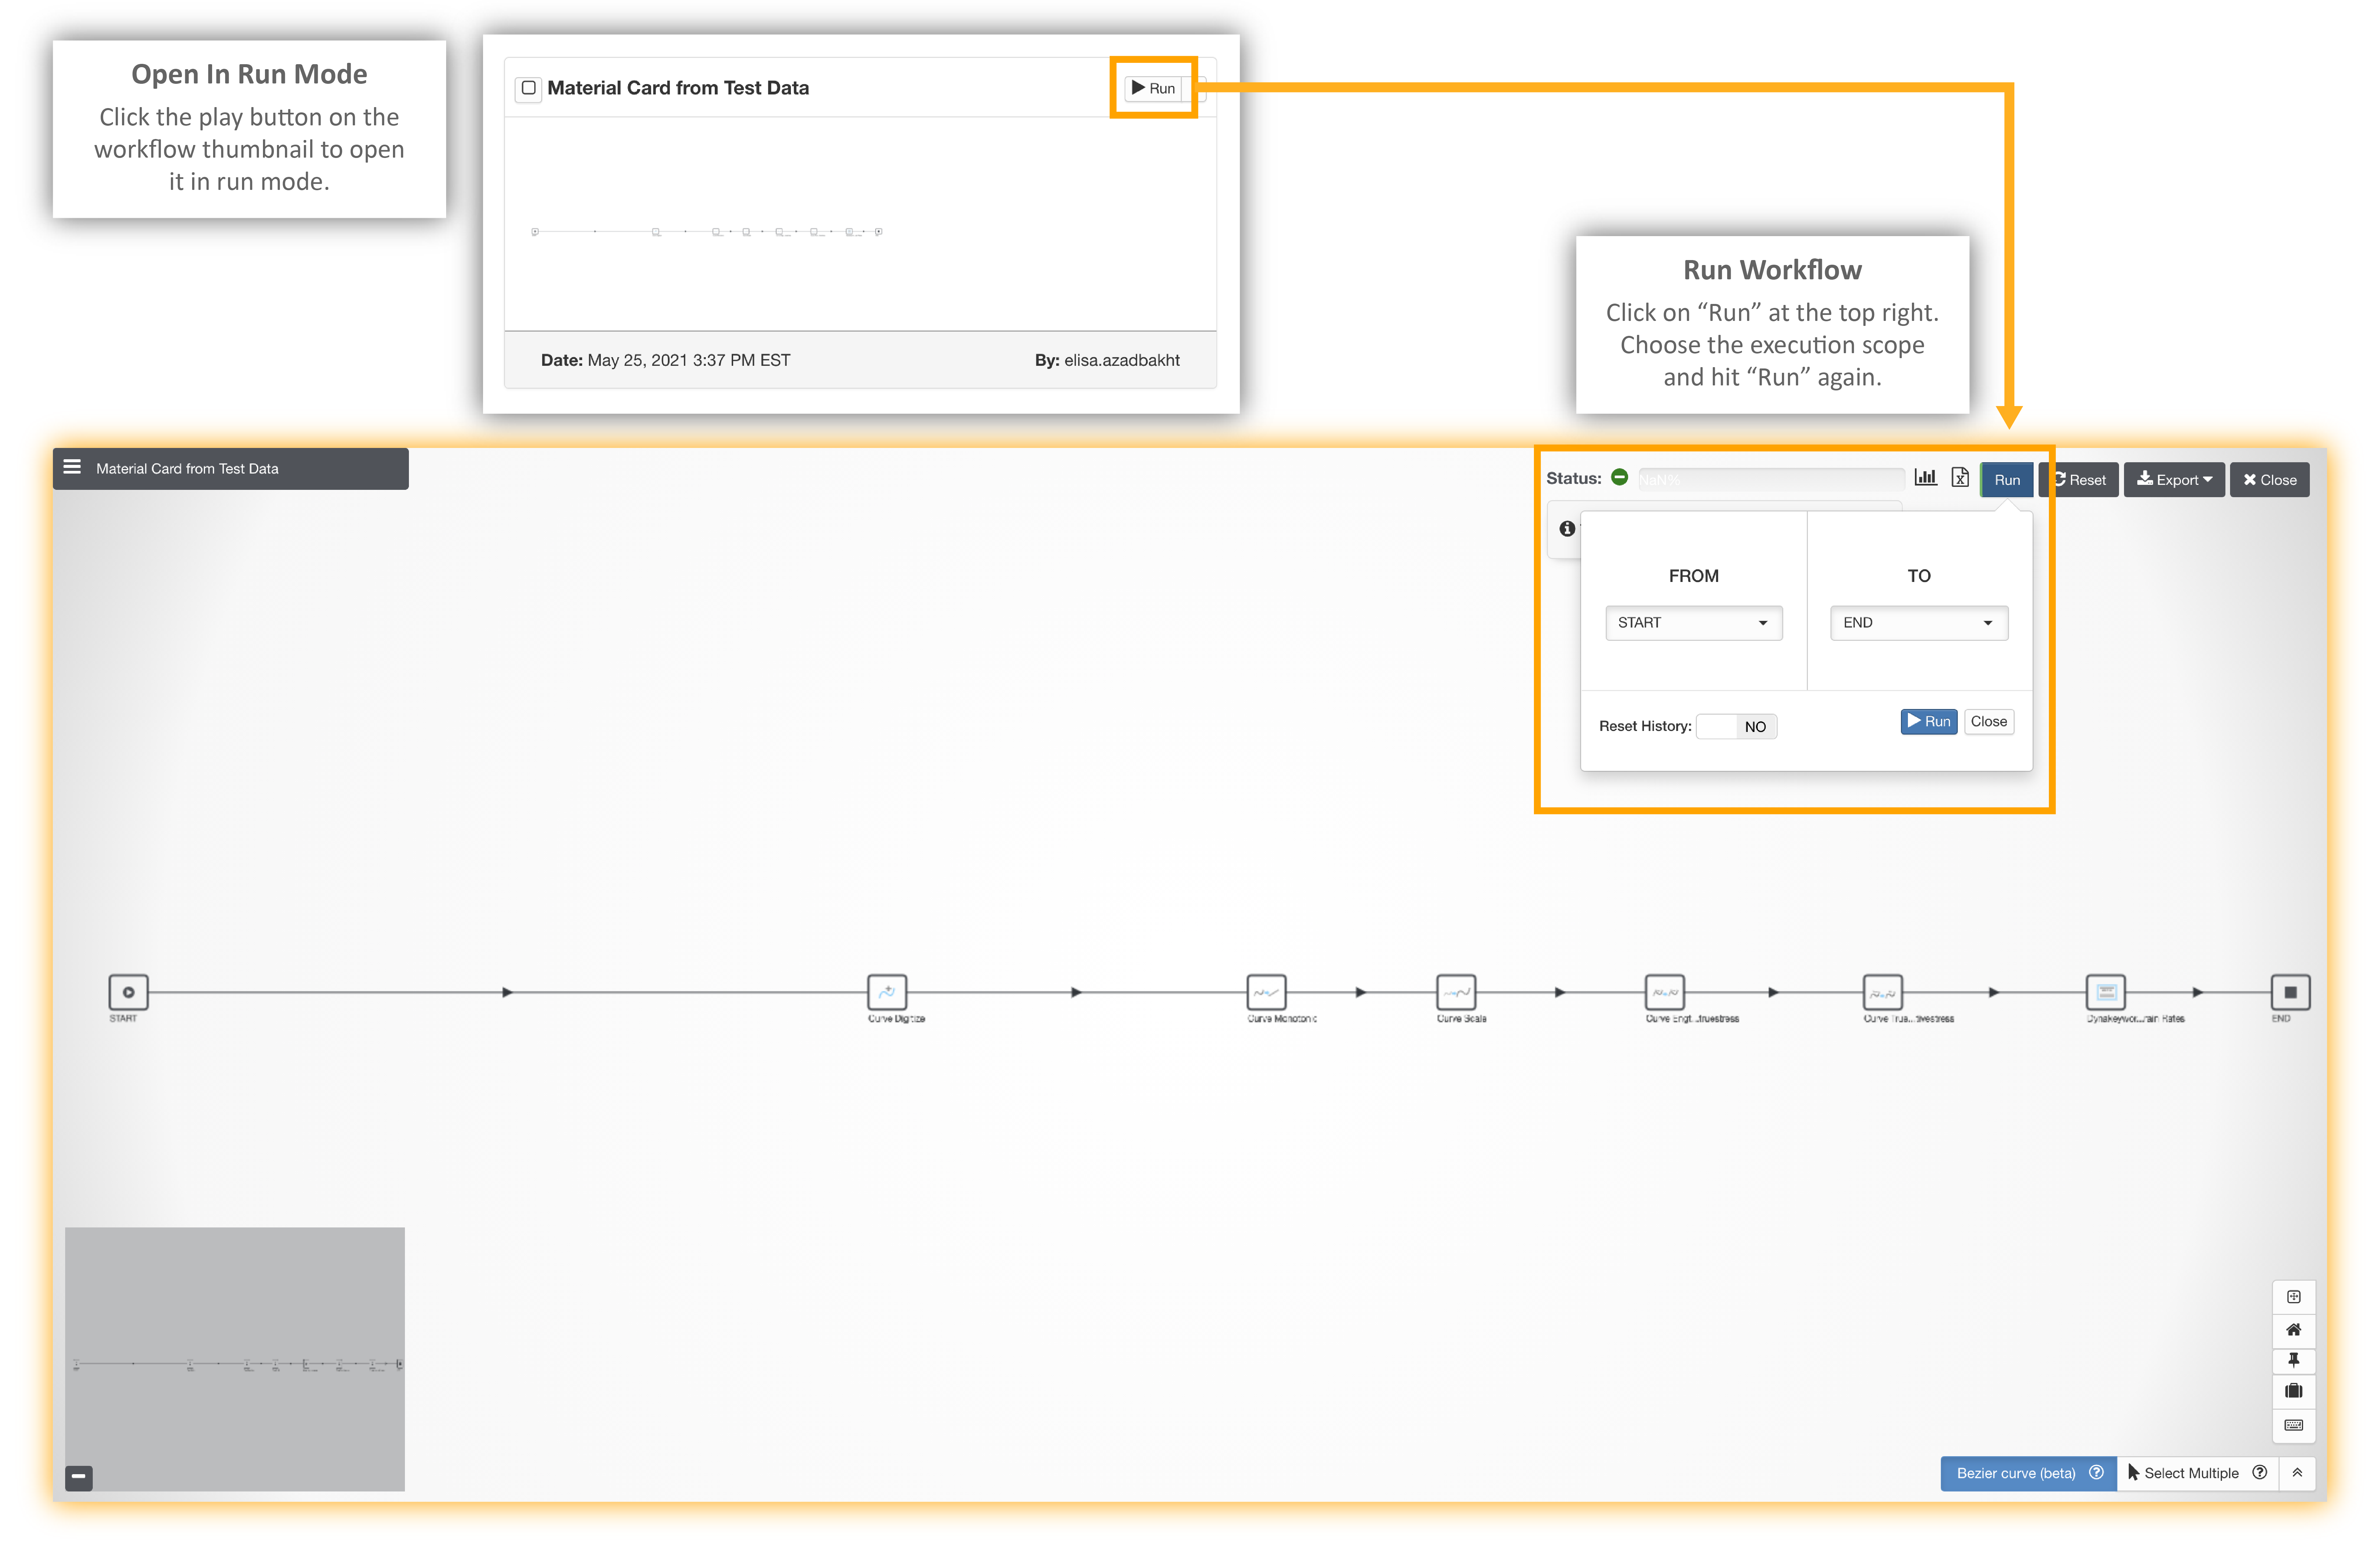Click the info icon below Status
Image resolution: width=2380 pixels, height=1550 pixels.
tap(1567, 528)
